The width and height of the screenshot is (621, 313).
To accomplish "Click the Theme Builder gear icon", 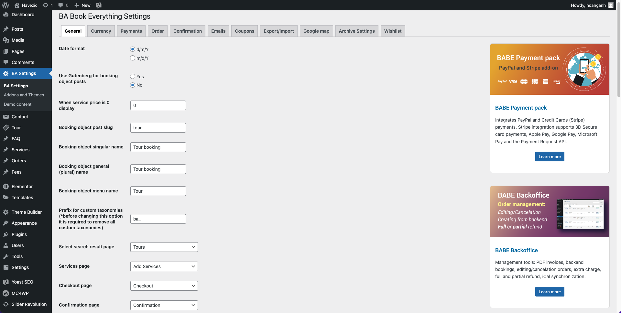I will point(6,212).
